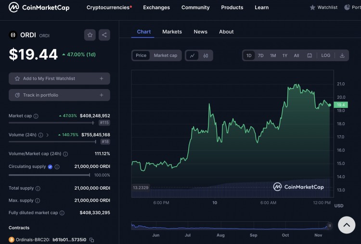Set chart range to 7D

(260, 55)
